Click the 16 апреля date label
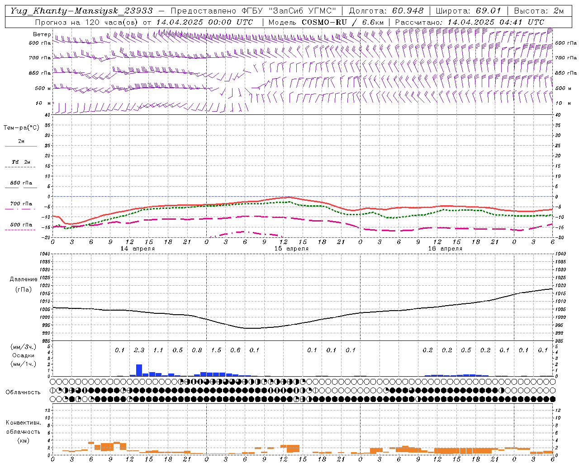 [x=445, y=248]
